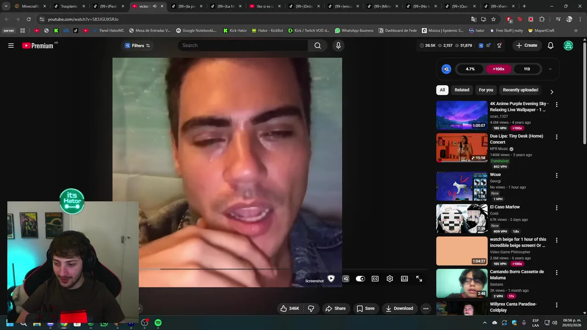Viewport: 587px width, 330px height.
Task: Mute the playing 'victor' tab audio icon
Action: coord(155,6)
